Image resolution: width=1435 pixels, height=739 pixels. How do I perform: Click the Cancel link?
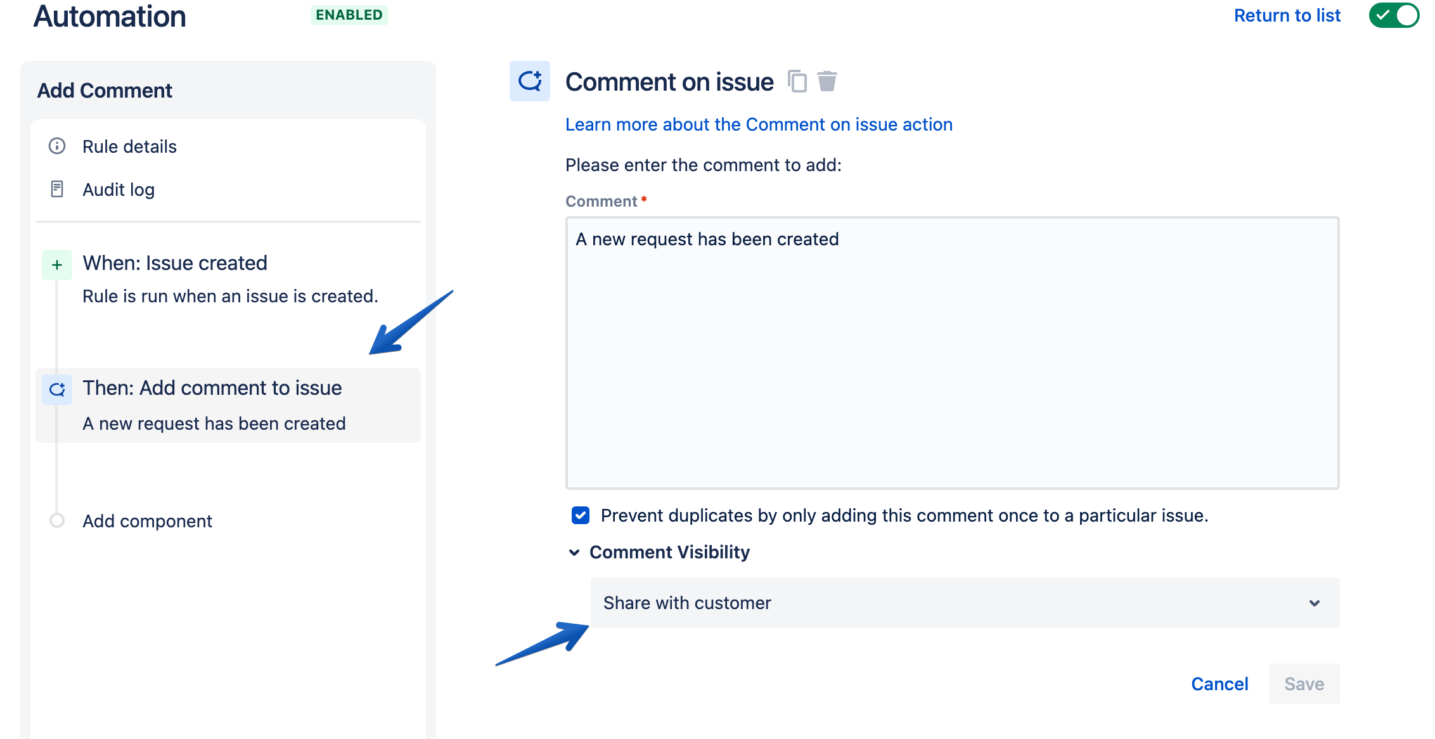[x=1219, y=684]
